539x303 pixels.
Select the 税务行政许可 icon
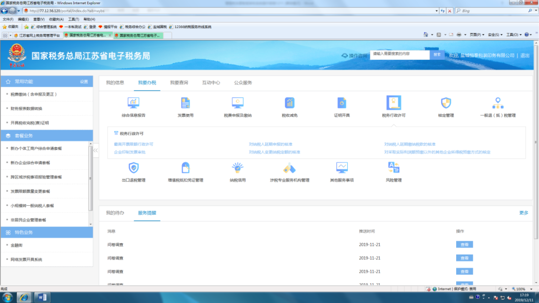tap(394, 103)
